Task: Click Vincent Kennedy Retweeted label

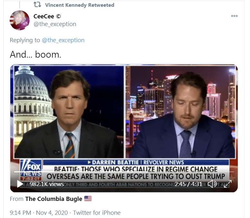Action: [79, 5]
